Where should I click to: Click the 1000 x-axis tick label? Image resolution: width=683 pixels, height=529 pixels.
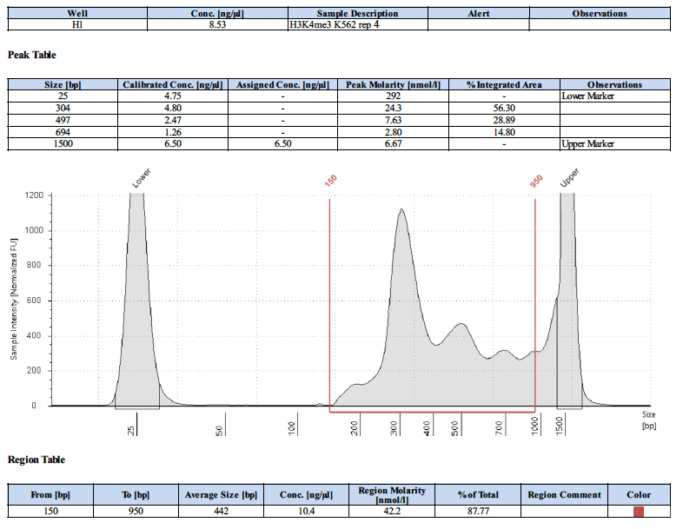click(x=535, y=426)
